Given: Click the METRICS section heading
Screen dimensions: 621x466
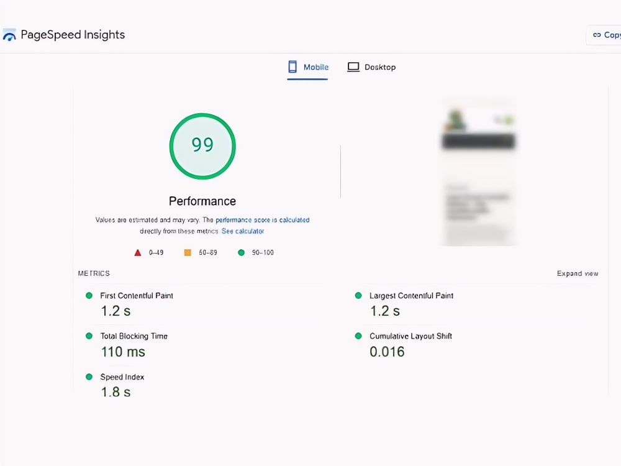Looking at the screenshot, I should 94,273.
